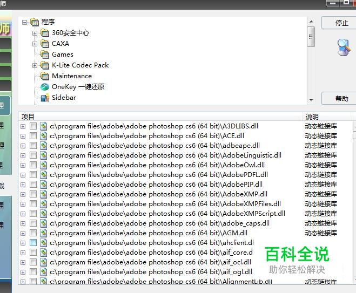The height and width of the screenshot is (293, 356).
Task: Expand the ACE.dll row
Action: tap(23, 136)
